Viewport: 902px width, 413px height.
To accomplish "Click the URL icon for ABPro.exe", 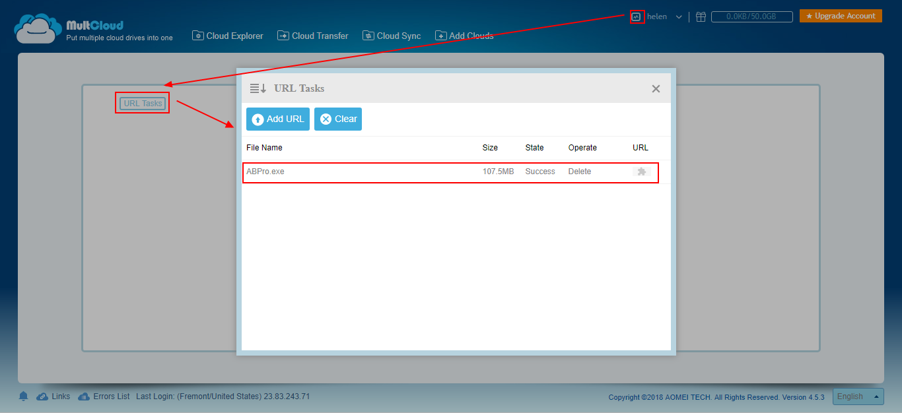I will coord(641,171).
